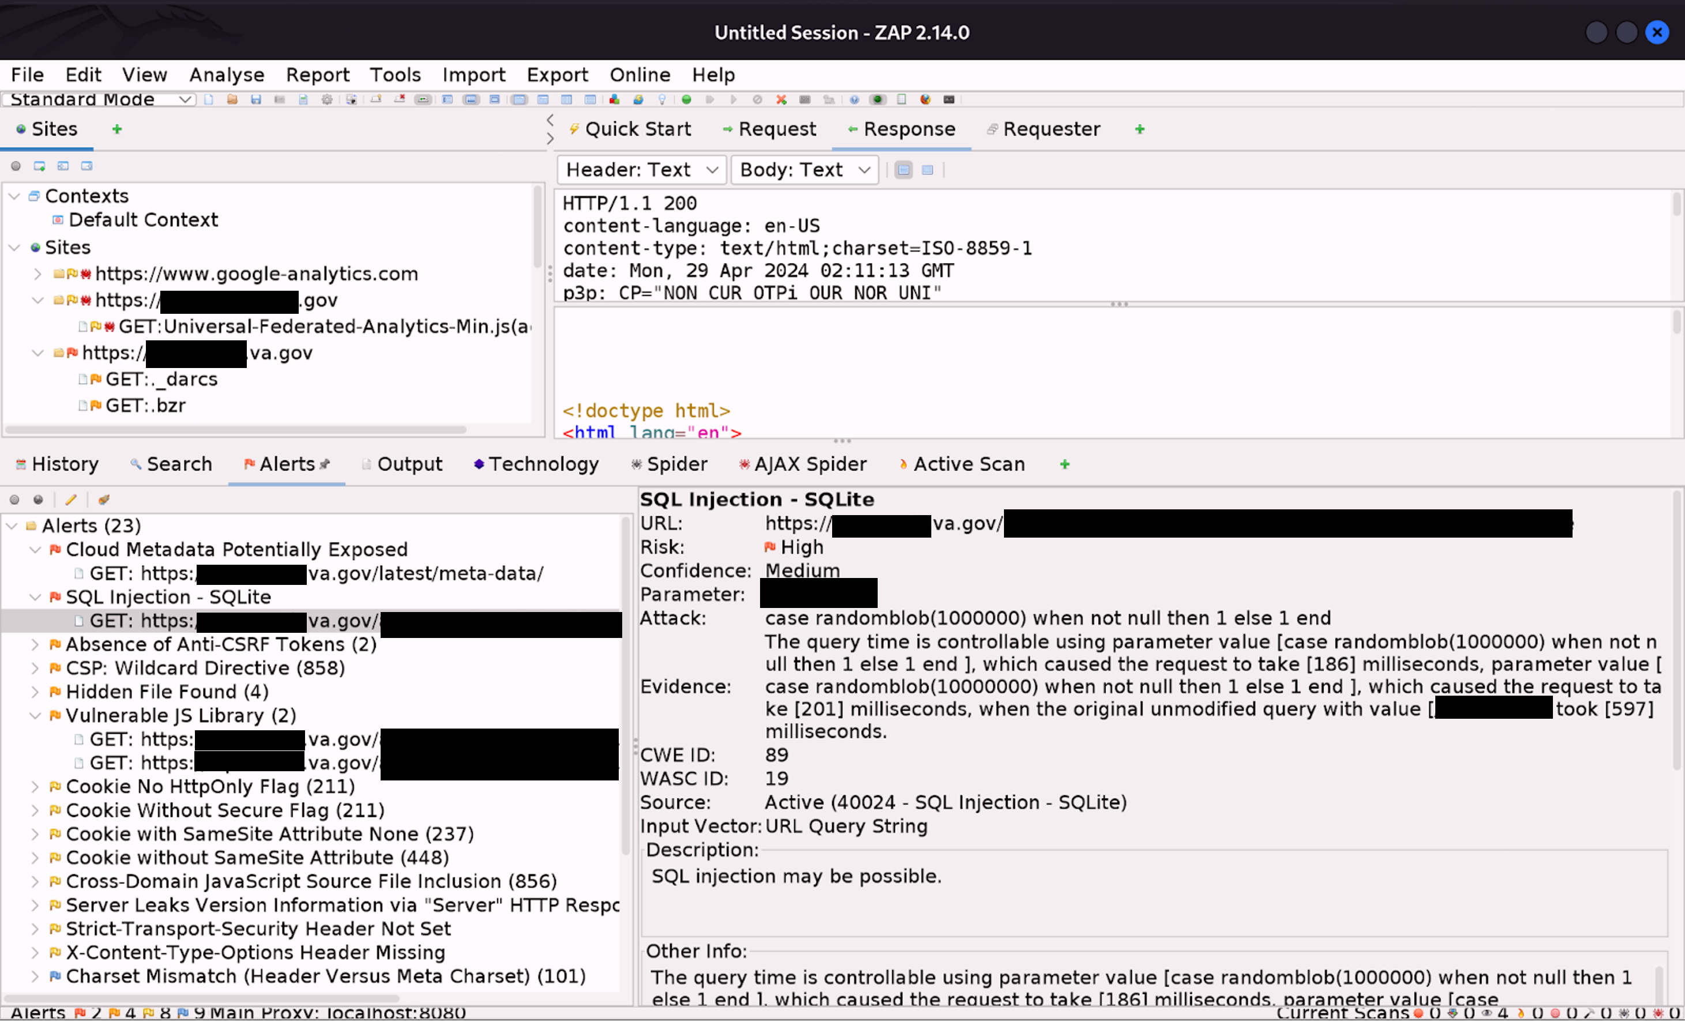Click the green plus after Requester tab
The height and width of the screenshot is (1021, 1685).
point(1139,129)
